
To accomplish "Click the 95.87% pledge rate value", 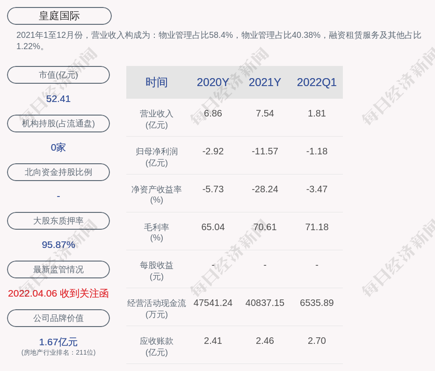I will tap(58, 245).
